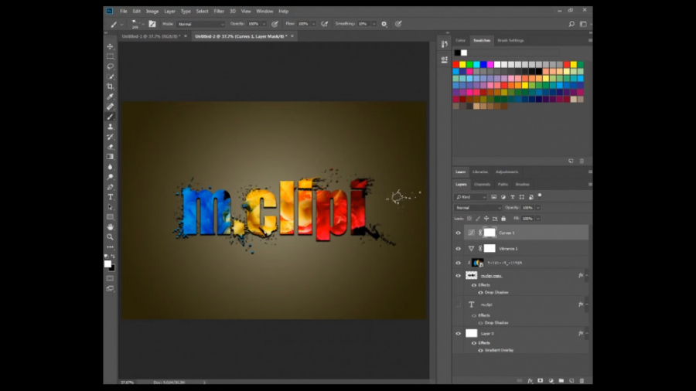Viewport: 696px width, 391px height.
Task: Select the Crop tool
Action: (x=111, y=87)
